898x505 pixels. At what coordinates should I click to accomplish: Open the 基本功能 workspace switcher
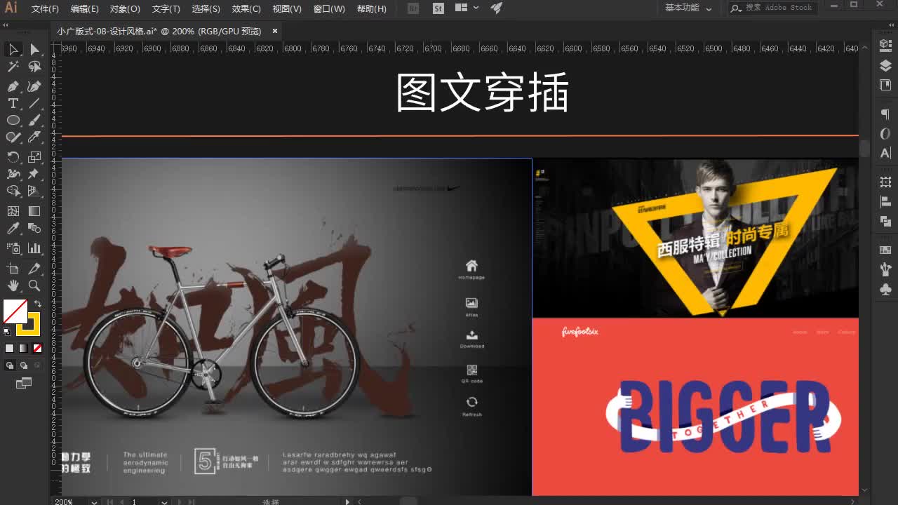coord(688,8)
